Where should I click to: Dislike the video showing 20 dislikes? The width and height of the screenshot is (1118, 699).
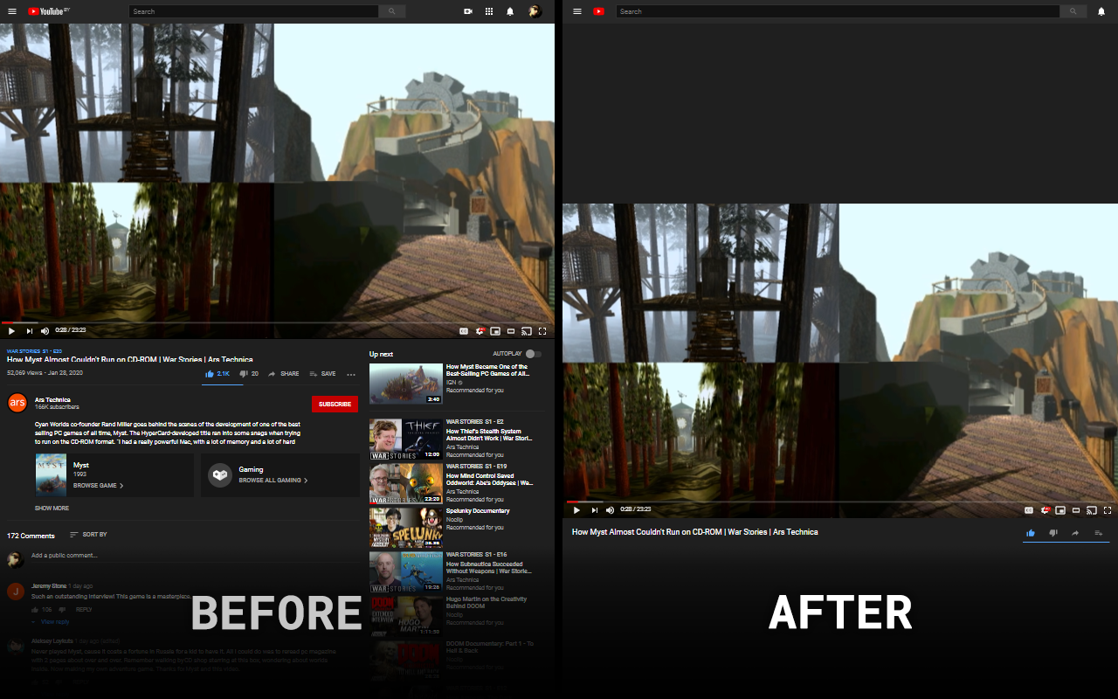pyautogui.click(x=249, y=374)
